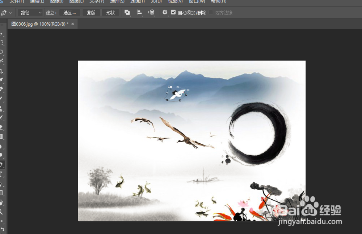Select the Path Selection tool
Image resolution: width=362 pixels, height=234 pixels.
pyautogui.click(x=1, y=184)
